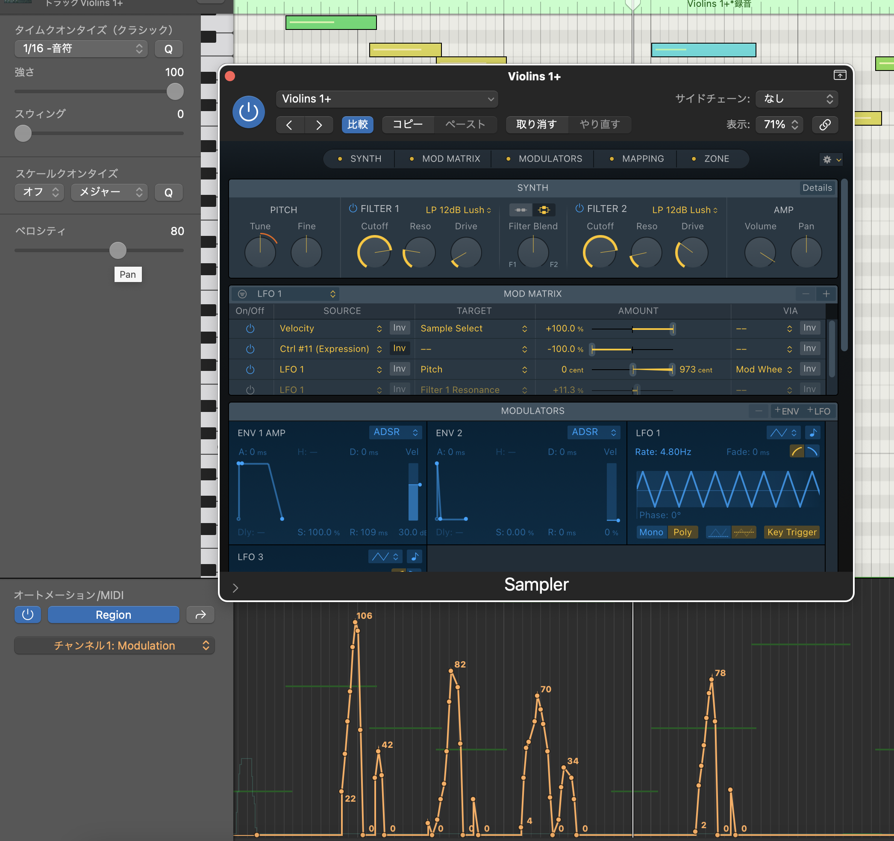Expand the Sampler bottom disclosure arrow
Viewport: 894px width, 841px height.
(x=235, y=588)
